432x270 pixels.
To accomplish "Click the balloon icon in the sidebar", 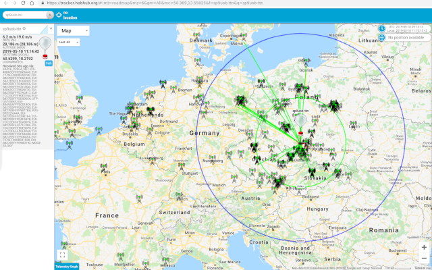I will coord(46,46).
